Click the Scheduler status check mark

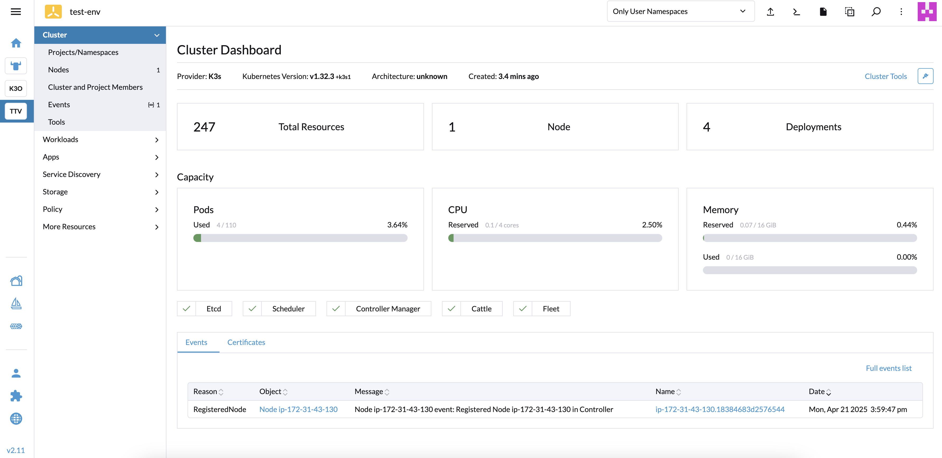[252, 309]
